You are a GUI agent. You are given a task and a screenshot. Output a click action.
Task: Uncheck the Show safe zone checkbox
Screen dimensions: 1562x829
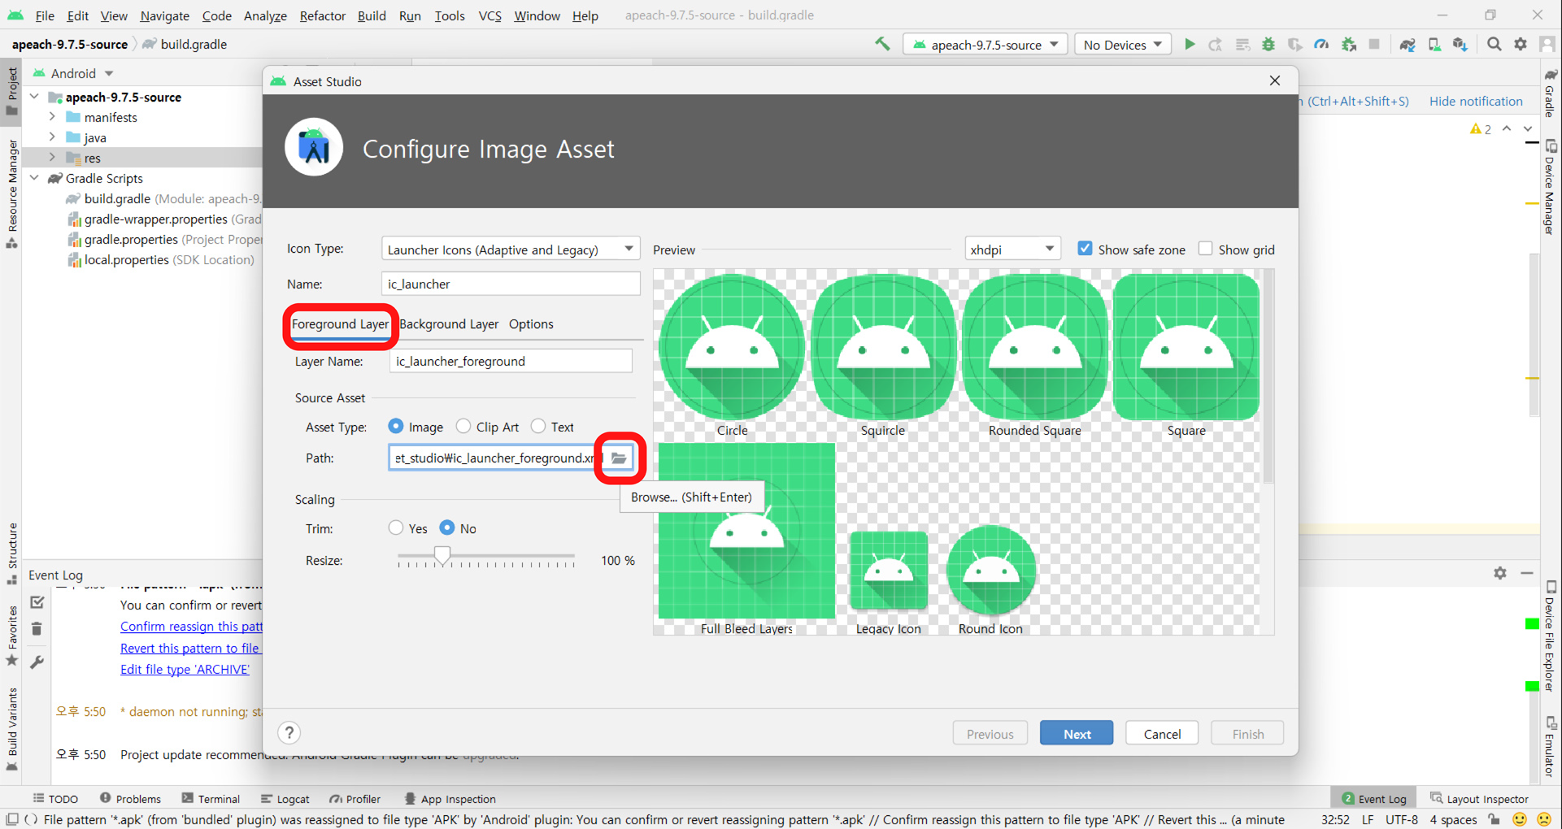click(x=1085, y=248)
